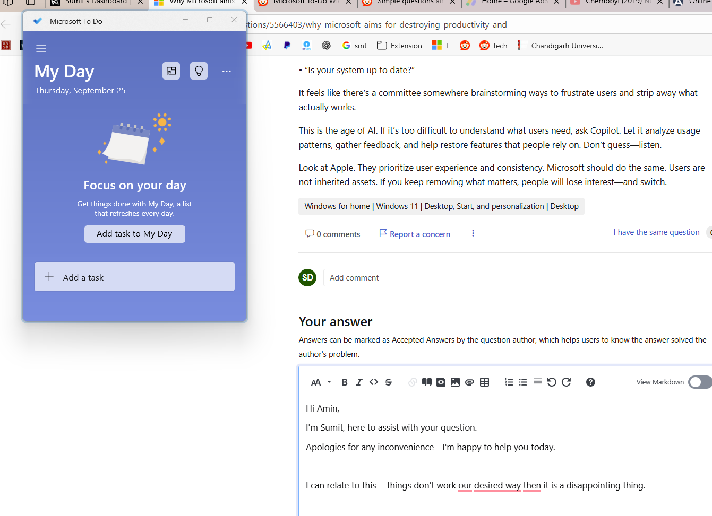Click I have the same question

pyautogui.click(x=657, y=232)
